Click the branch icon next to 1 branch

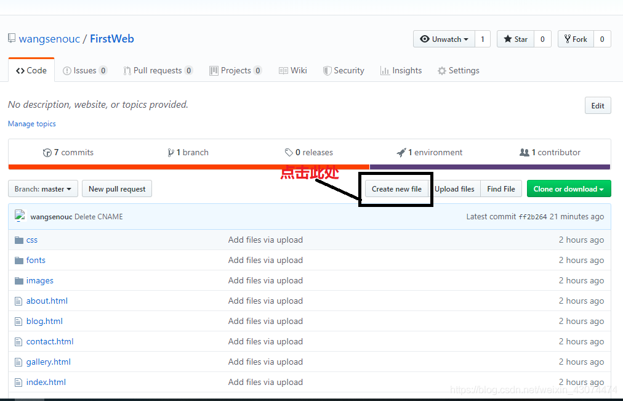(x=171, y=153)
